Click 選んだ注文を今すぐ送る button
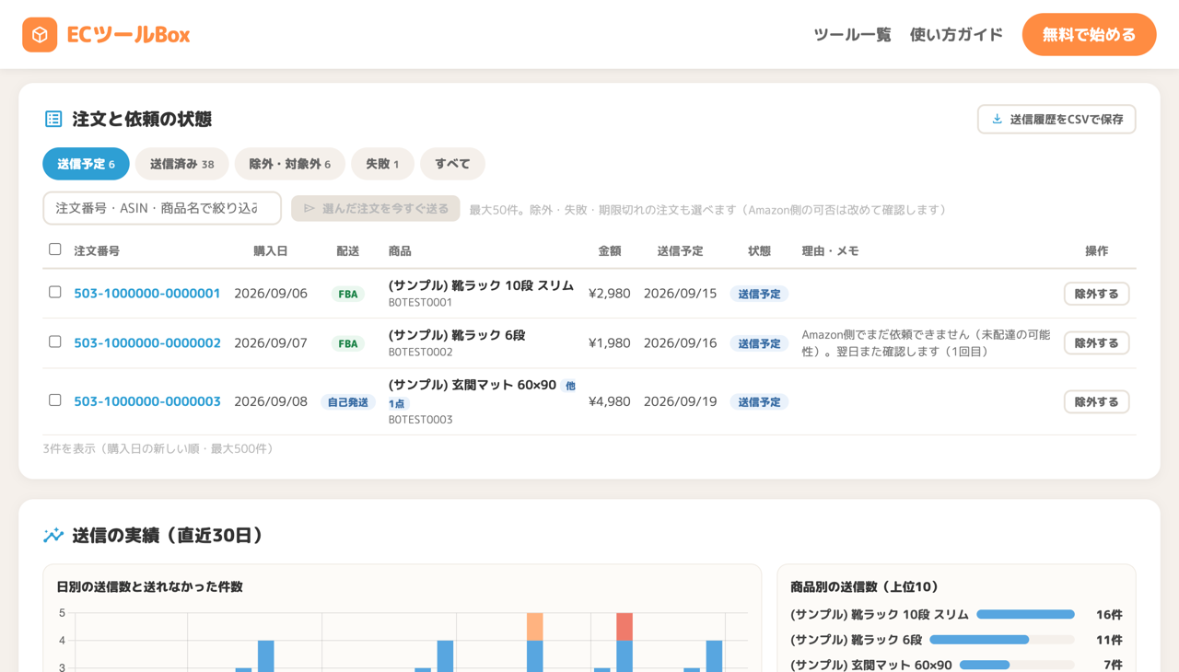The image size is (1179, 672). pos(376,208)
